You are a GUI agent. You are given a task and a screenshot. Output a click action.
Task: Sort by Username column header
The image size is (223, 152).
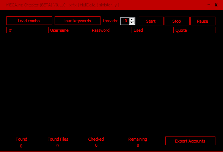point(69,30)
